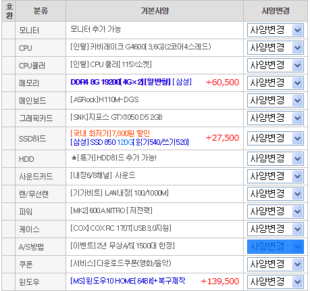The image size is (310, 291).
Task: Open the 랜/무선랜 row 사양변경 dropdown
Action: [x=276, y=194]
